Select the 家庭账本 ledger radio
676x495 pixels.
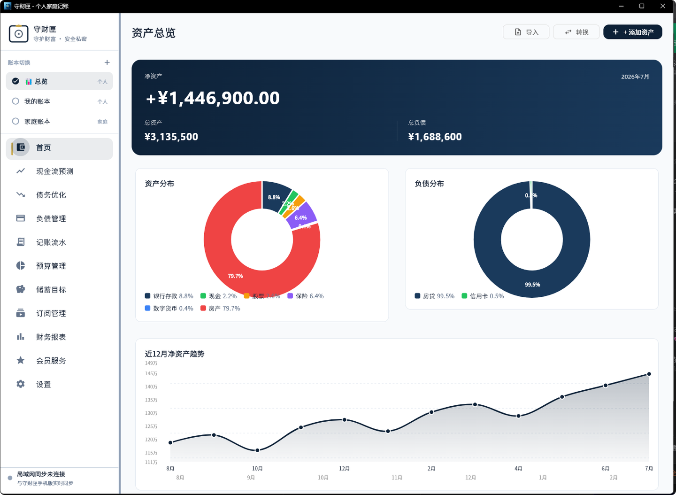click(15, 121)
